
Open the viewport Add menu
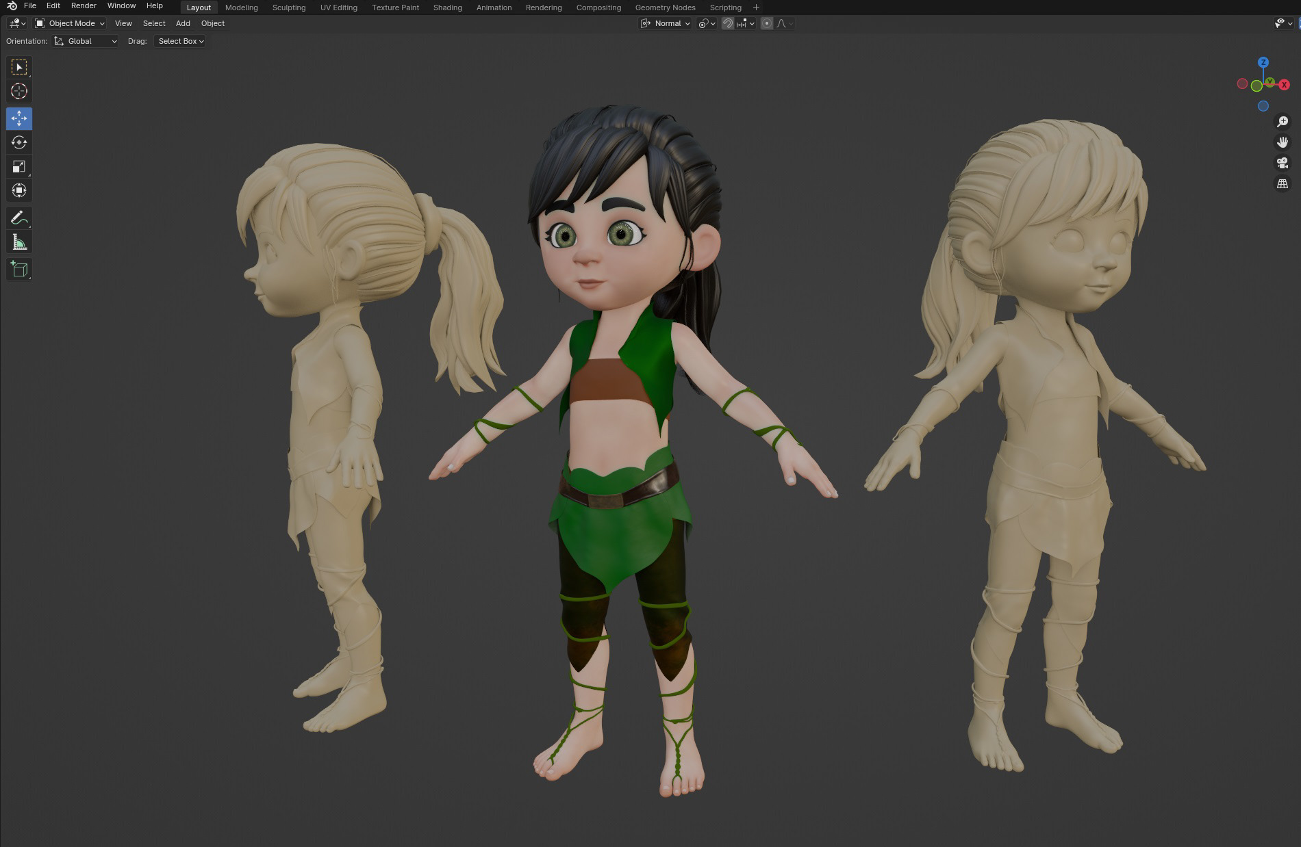[183, 23]
